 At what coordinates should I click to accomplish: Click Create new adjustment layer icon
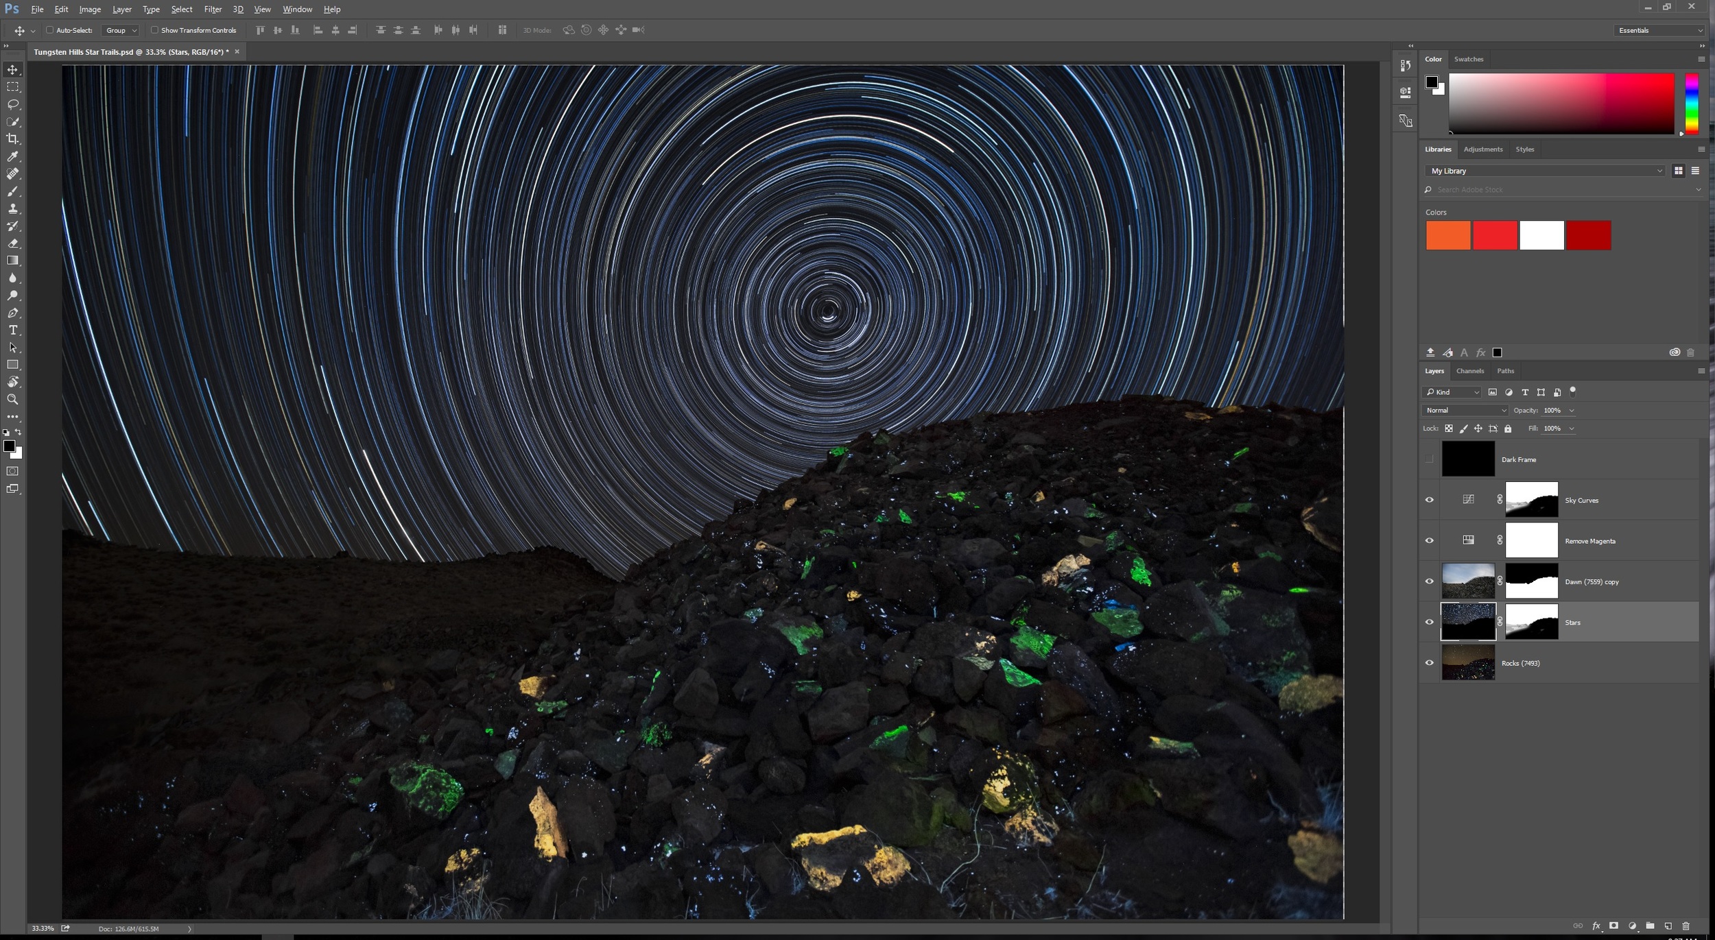[1632, 926]
